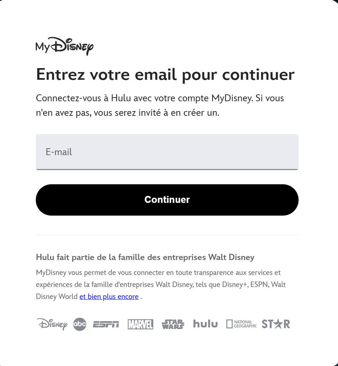Select the ESPN logo
Image resolution: width=338 pixels, height=366 pixels.
tap(106, 324)
